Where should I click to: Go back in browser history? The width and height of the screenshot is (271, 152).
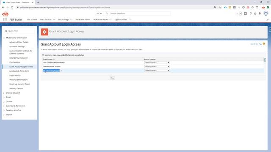[3, 8]
